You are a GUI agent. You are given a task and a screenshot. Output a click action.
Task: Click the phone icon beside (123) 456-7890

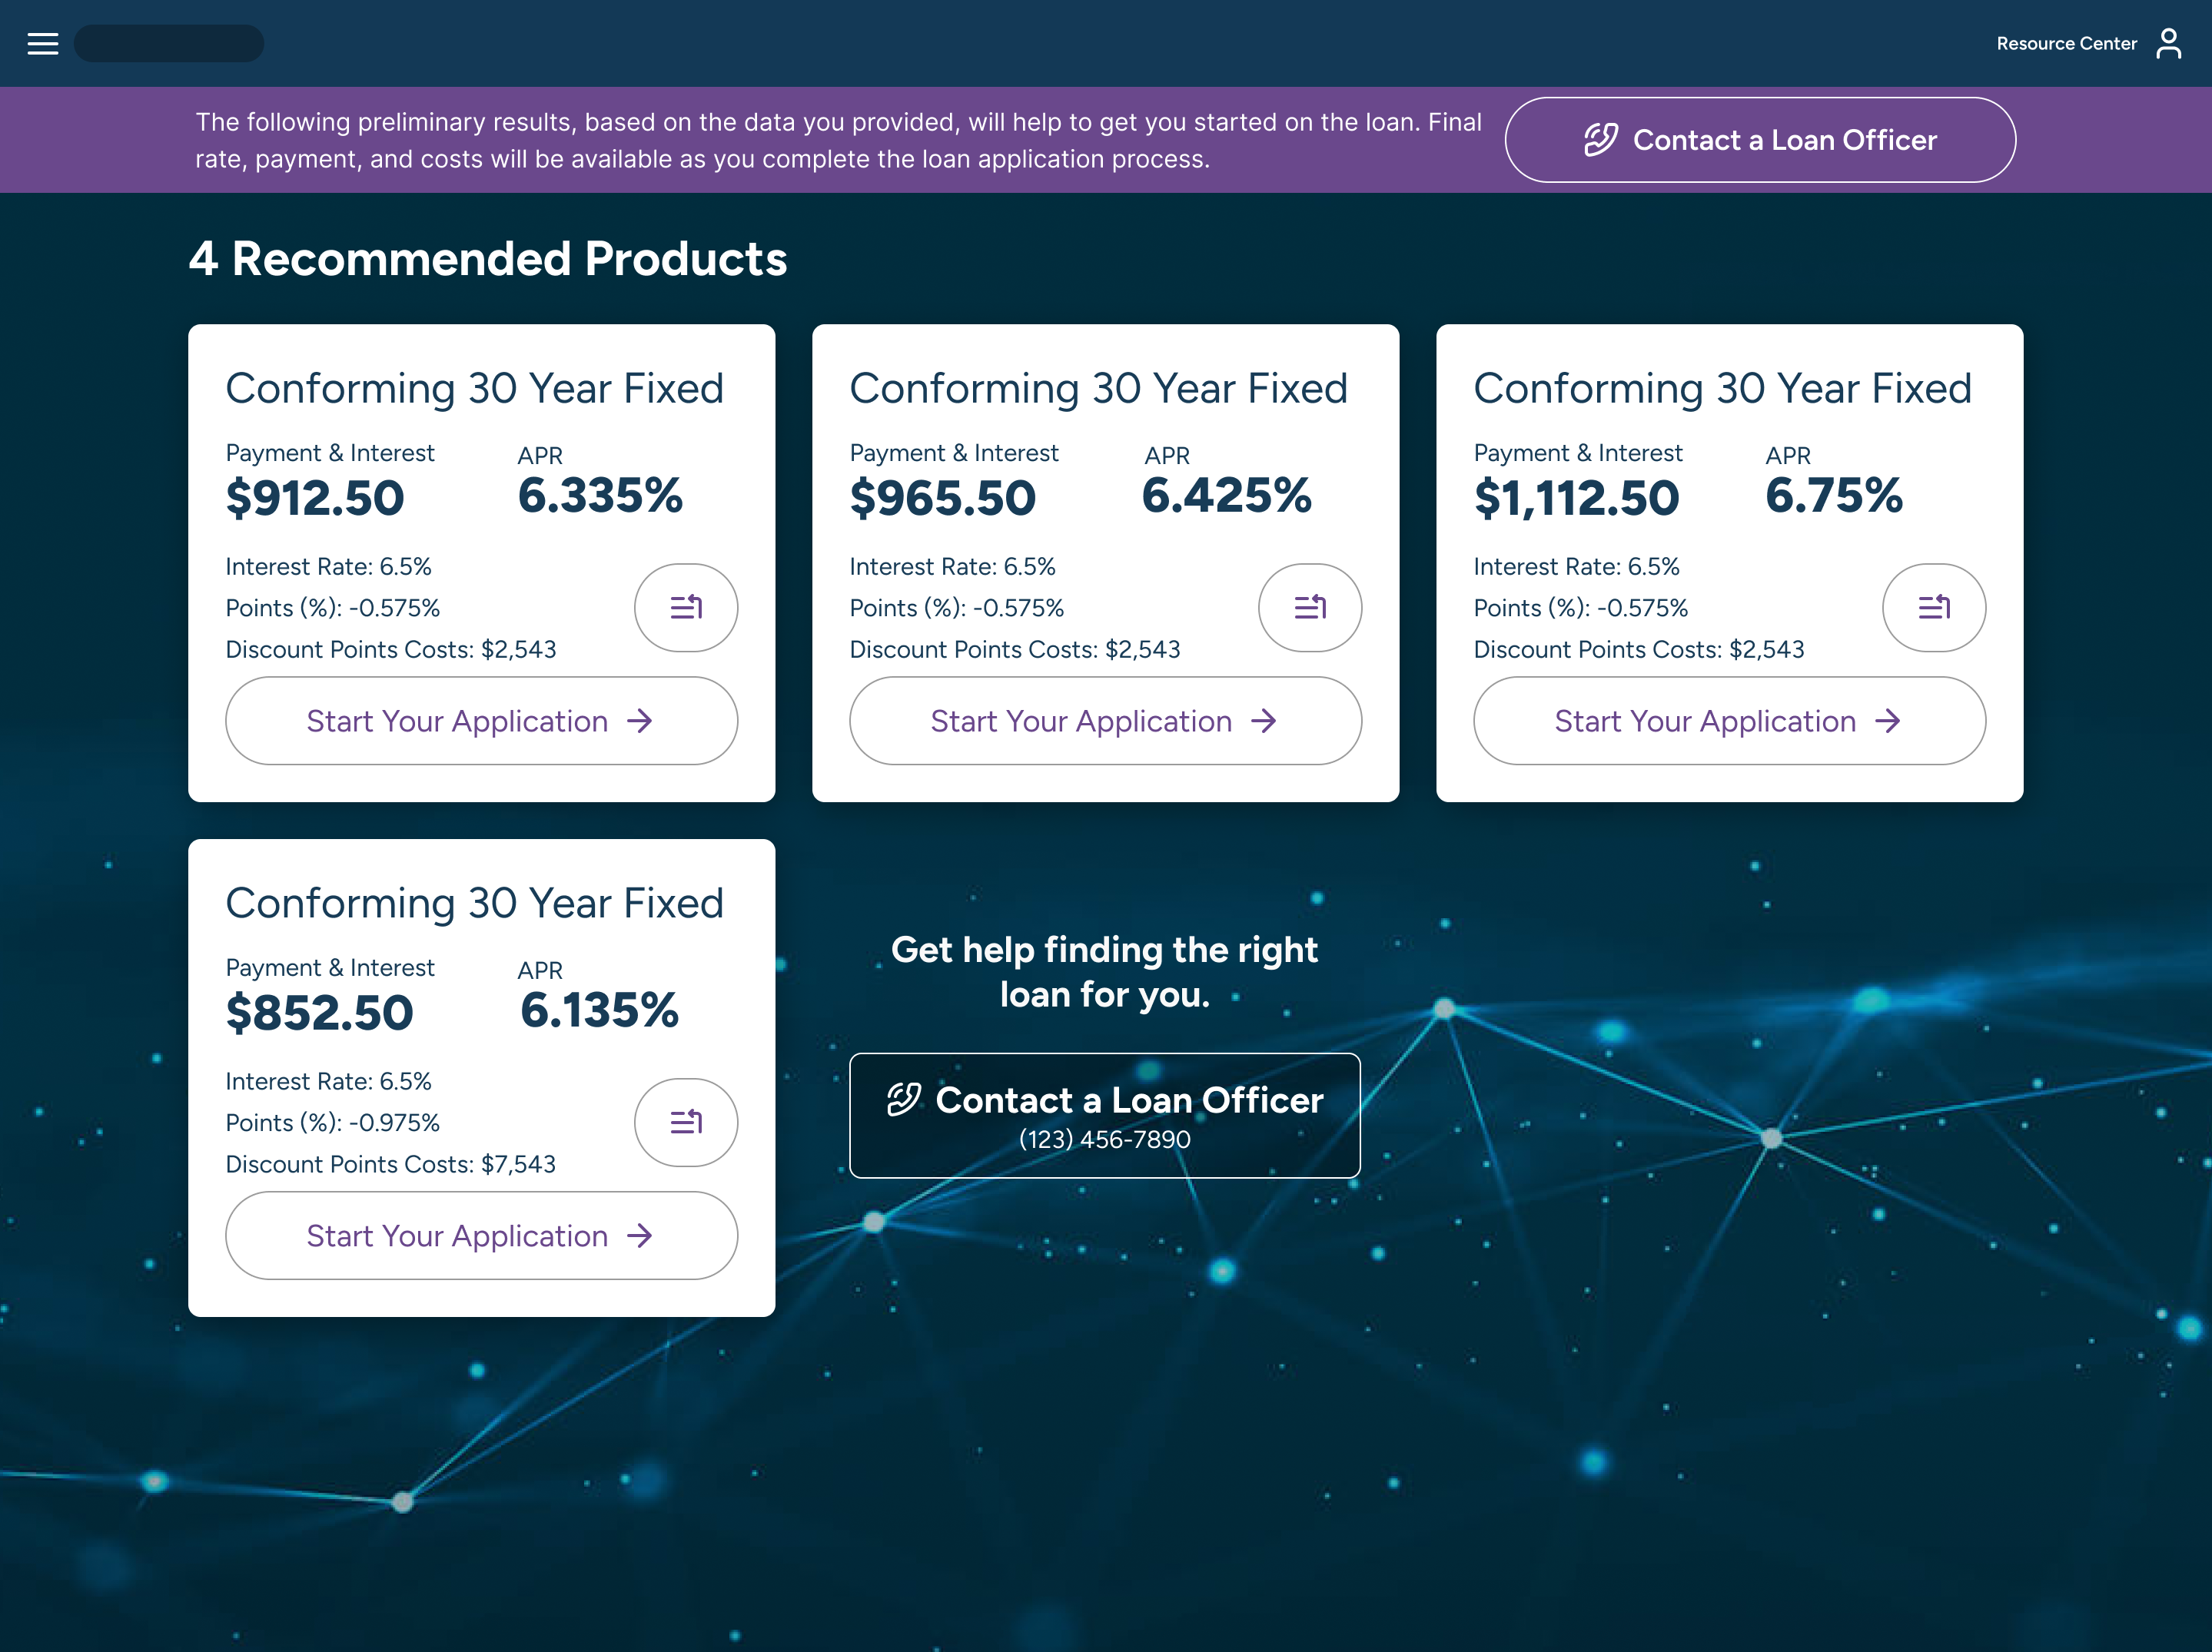(x=905, y=1101)
